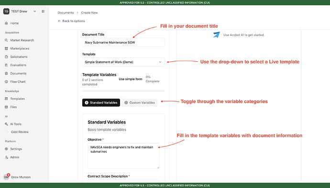Click the Home icon in sidebar
Viewport: 330px width, 188px height.
6,23
